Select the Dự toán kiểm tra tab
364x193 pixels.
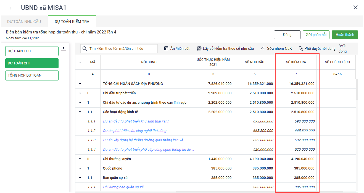click(72, 22)
